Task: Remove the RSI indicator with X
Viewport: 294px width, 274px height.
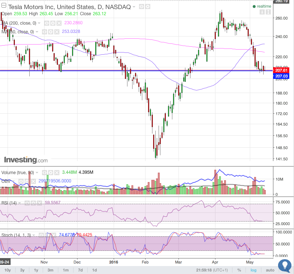Action: [39, 203]
